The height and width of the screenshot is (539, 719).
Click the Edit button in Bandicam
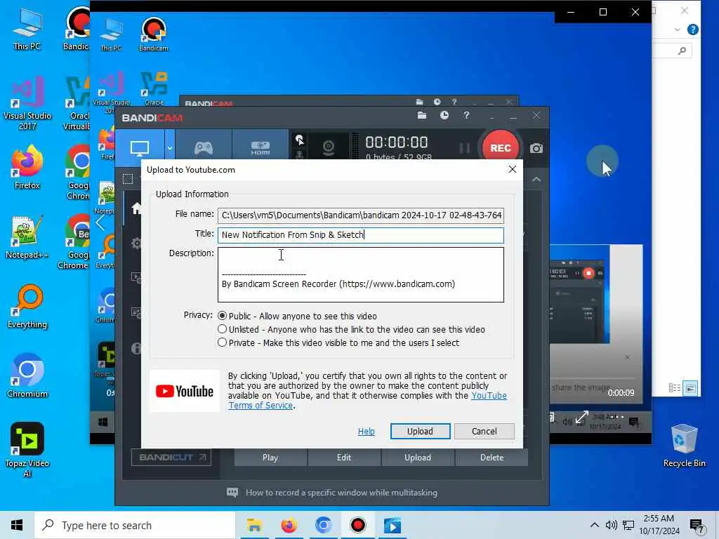coord(344,458)
